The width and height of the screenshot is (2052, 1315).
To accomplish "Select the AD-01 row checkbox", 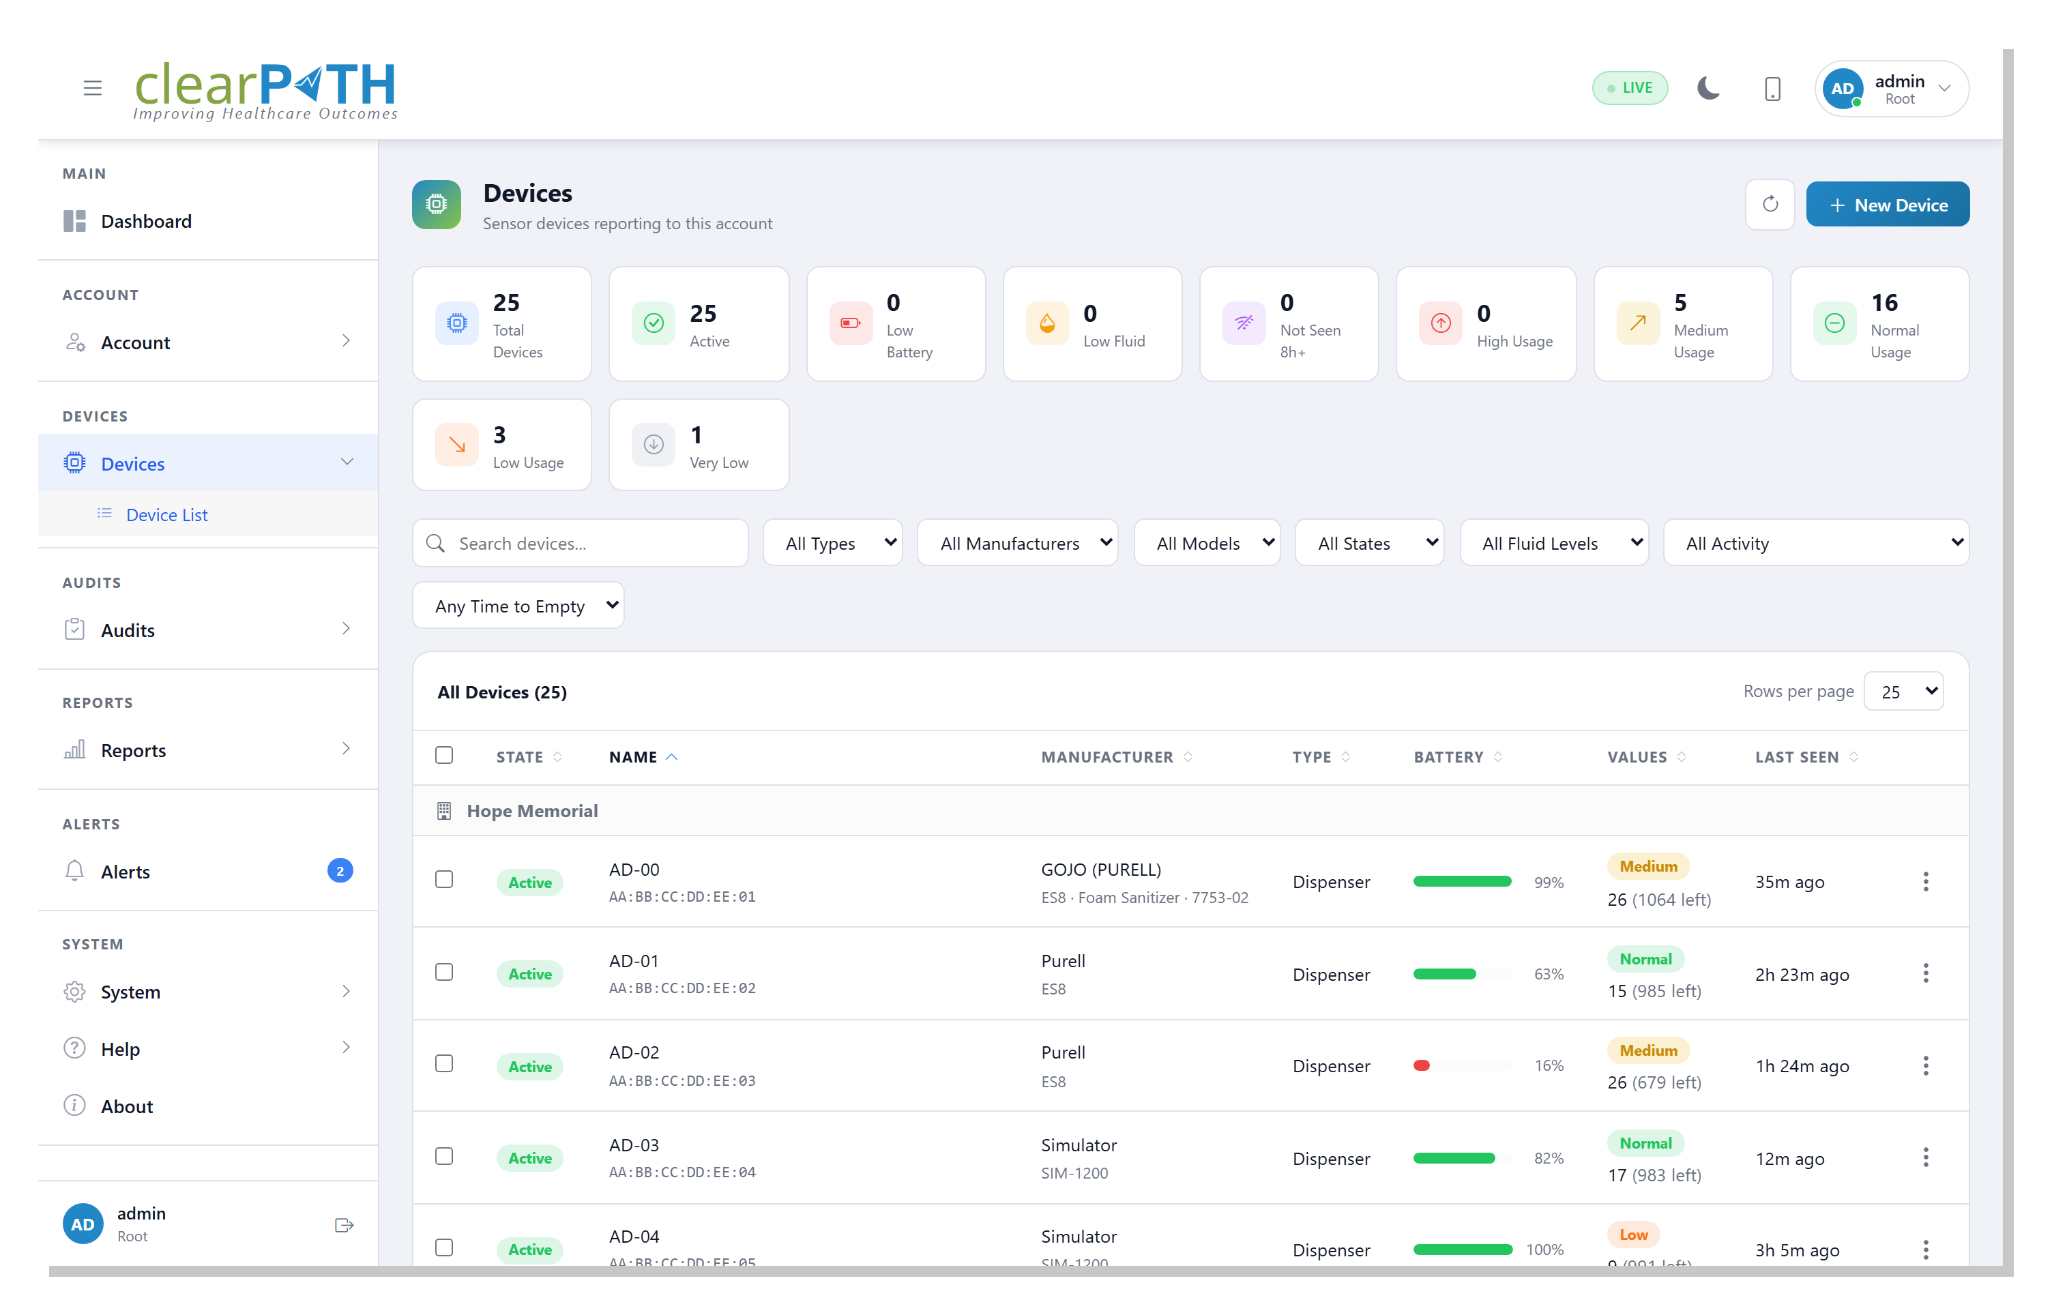I will click(x=444, y=972).
